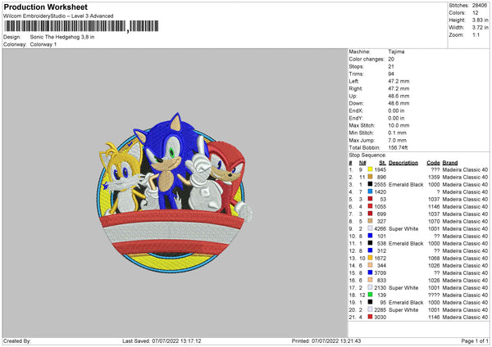
Task: Click the Sonic embroidery design preview
Action: tap(175, 192)
